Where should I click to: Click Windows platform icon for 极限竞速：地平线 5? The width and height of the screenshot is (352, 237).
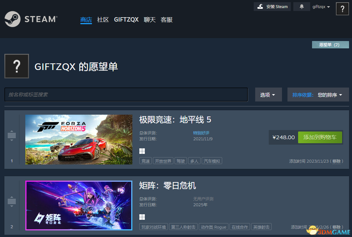coord(142,151)
